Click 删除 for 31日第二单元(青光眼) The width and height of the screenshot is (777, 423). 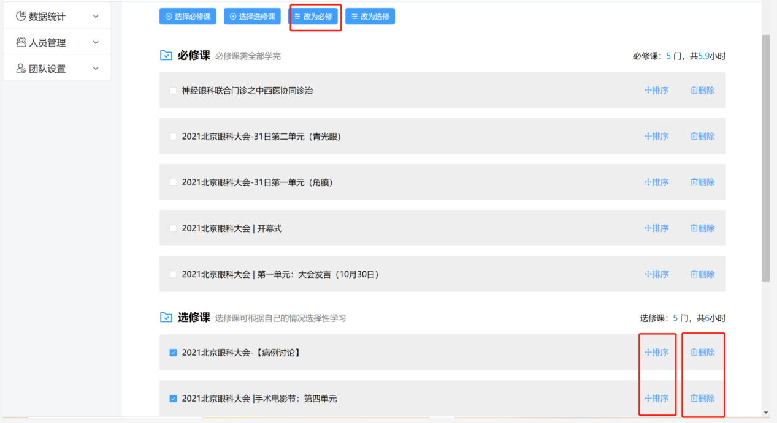(703, 137)
